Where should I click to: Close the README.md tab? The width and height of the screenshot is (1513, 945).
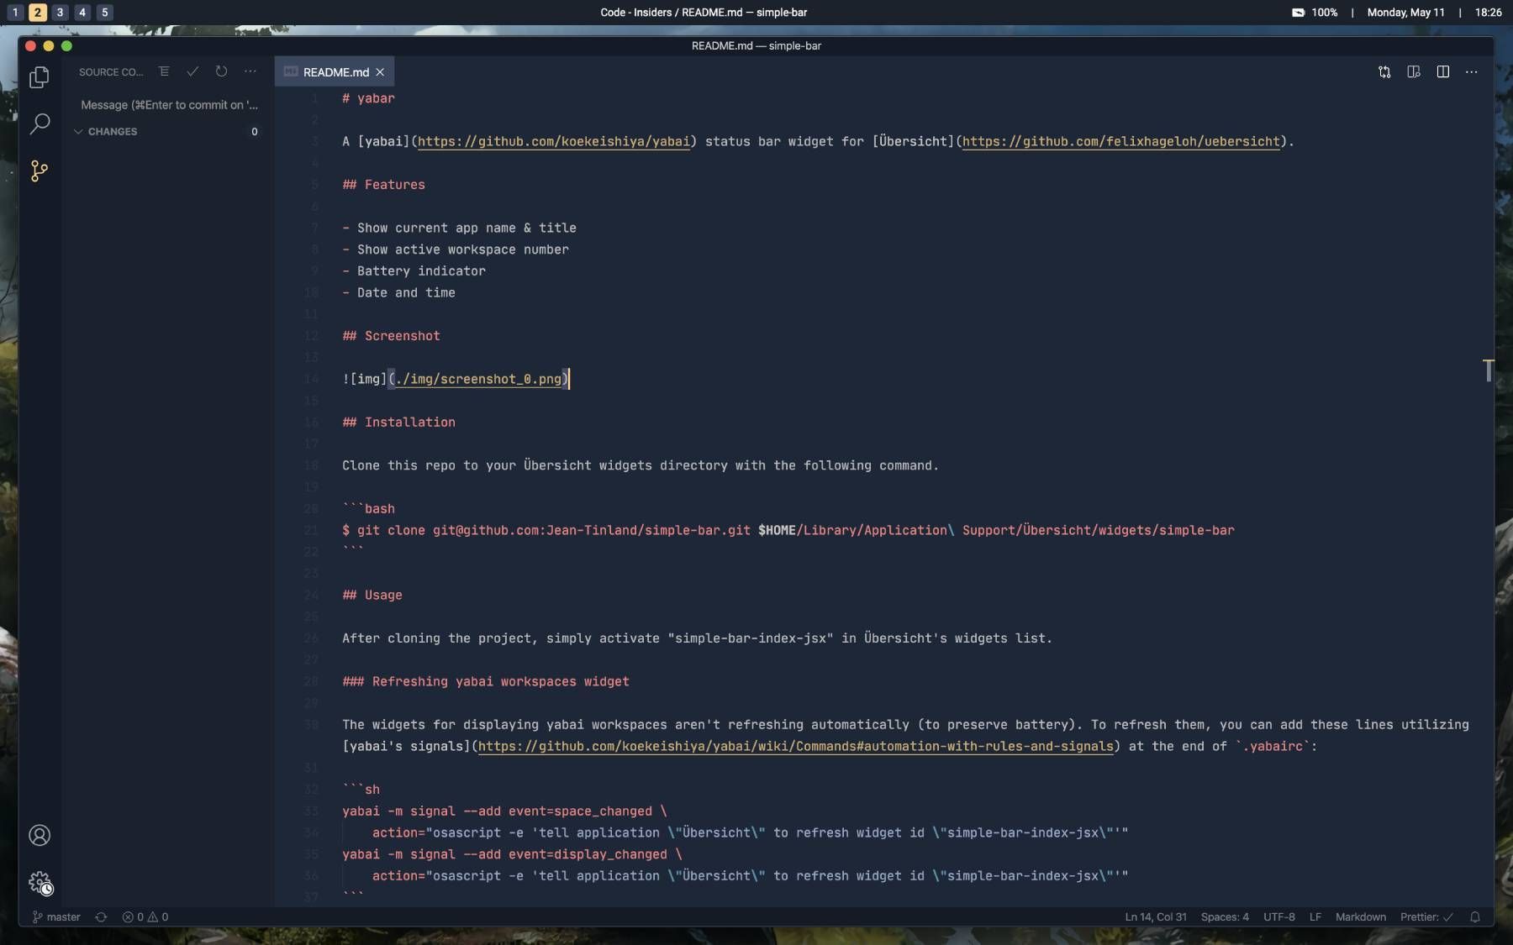pos(380,72)
